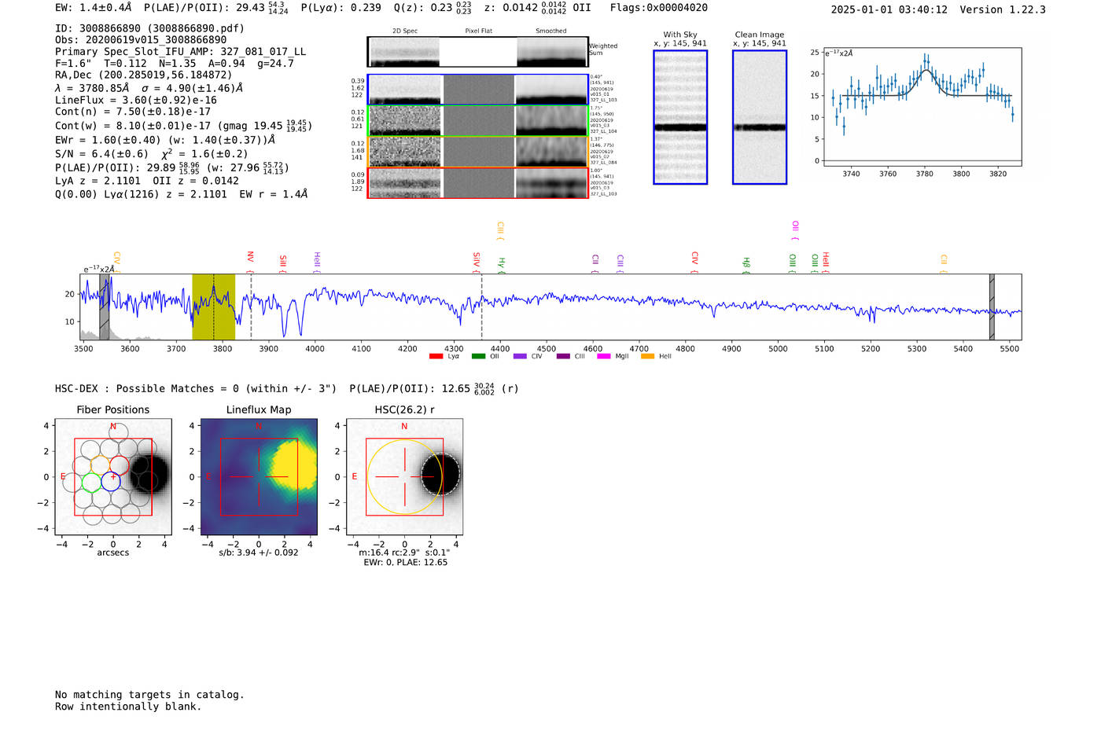Click the RA,Dec coordinates line
Screen dimensions: 1101x749
pos(144,75)
